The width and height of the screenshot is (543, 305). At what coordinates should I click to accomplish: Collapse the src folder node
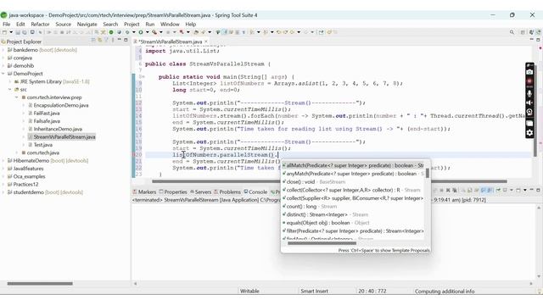[x=10, y=89]
